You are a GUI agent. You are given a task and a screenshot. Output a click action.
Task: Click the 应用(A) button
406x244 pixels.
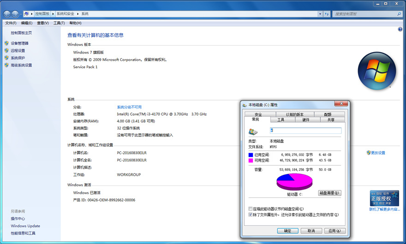335,231
